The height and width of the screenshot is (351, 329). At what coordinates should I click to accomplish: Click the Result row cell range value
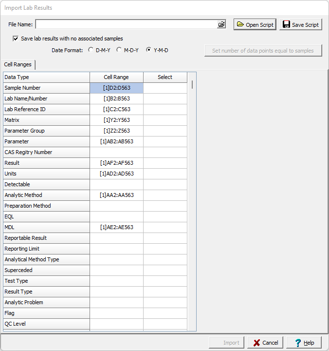pos(116,163)
